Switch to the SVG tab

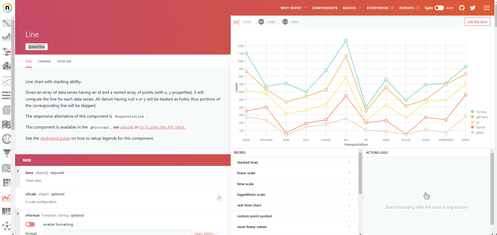click(x=29, y=62)
